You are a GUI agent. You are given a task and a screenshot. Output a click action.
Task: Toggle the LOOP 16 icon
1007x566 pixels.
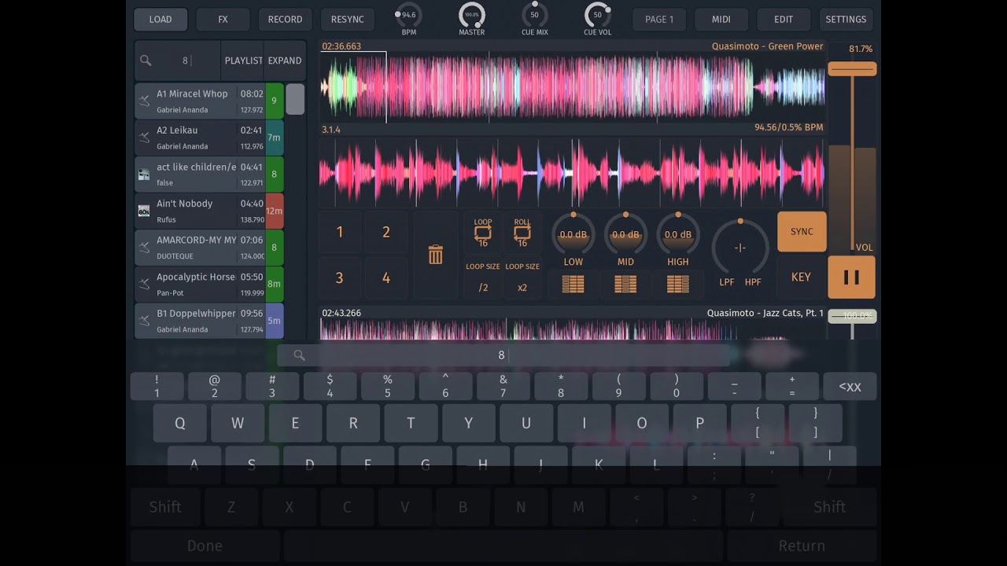pyautogui.click(x=483, y=233)
